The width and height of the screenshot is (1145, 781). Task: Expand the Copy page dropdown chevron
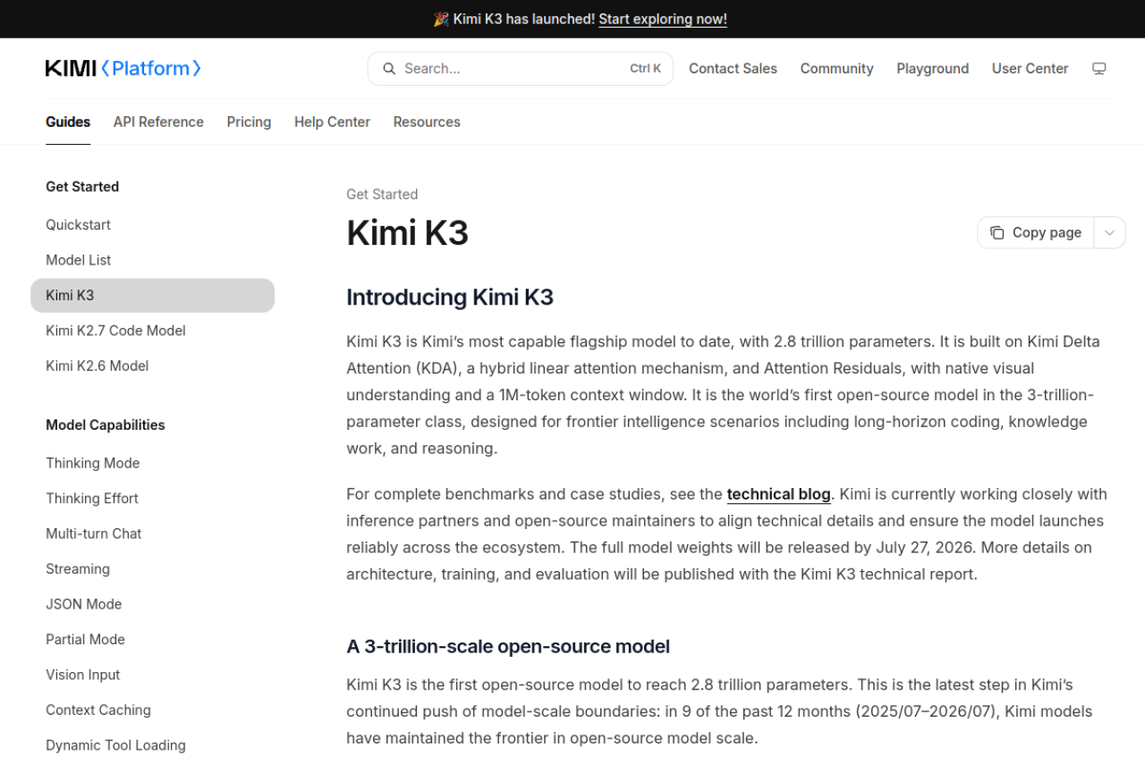1109,232
